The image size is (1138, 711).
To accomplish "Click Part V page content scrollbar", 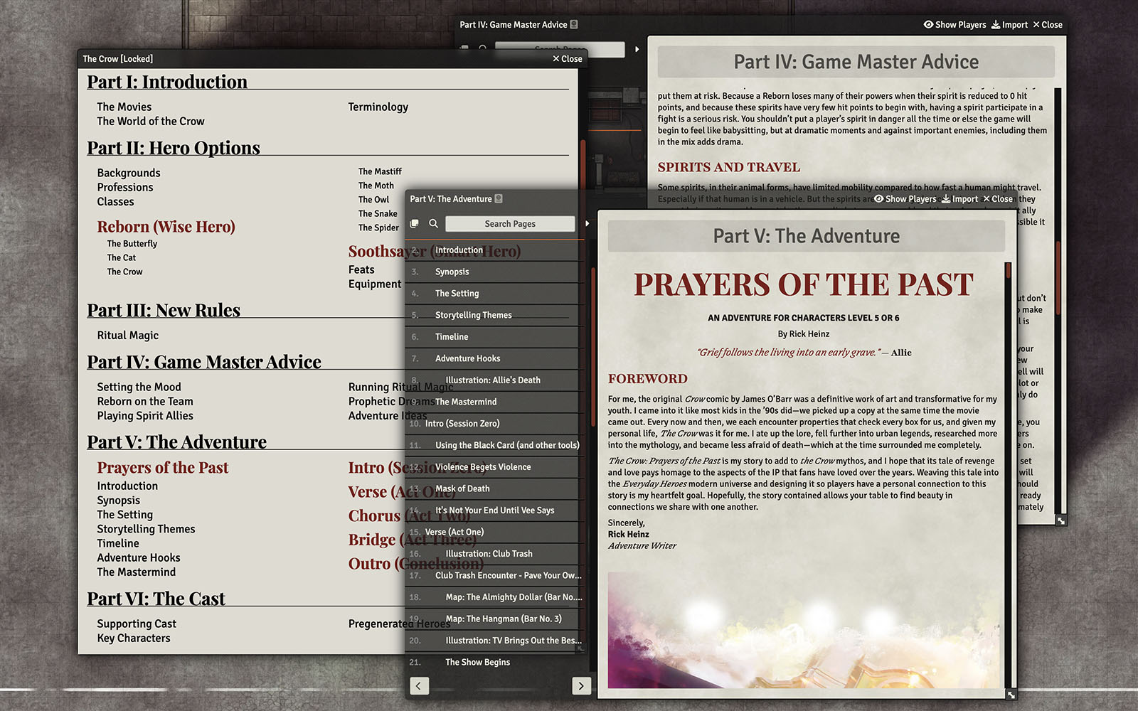I will (x=1008, y=271).
